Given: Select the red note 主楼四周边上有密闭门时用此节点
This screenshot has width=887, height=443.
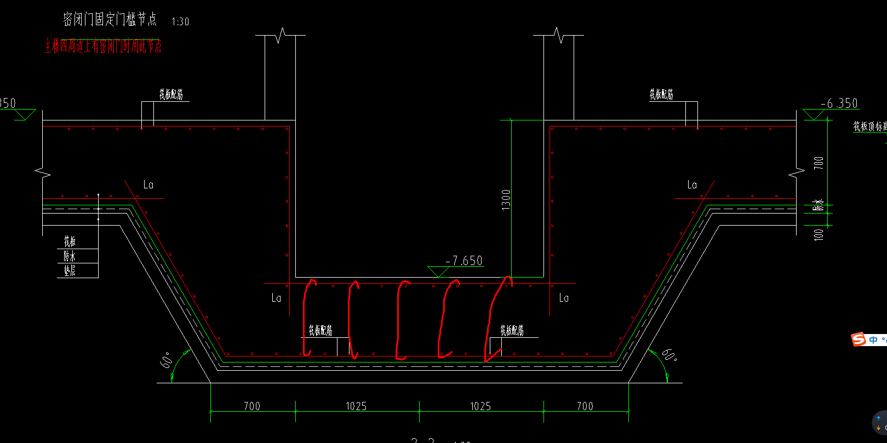Looking at the screenshot, I should click(103, 46).
